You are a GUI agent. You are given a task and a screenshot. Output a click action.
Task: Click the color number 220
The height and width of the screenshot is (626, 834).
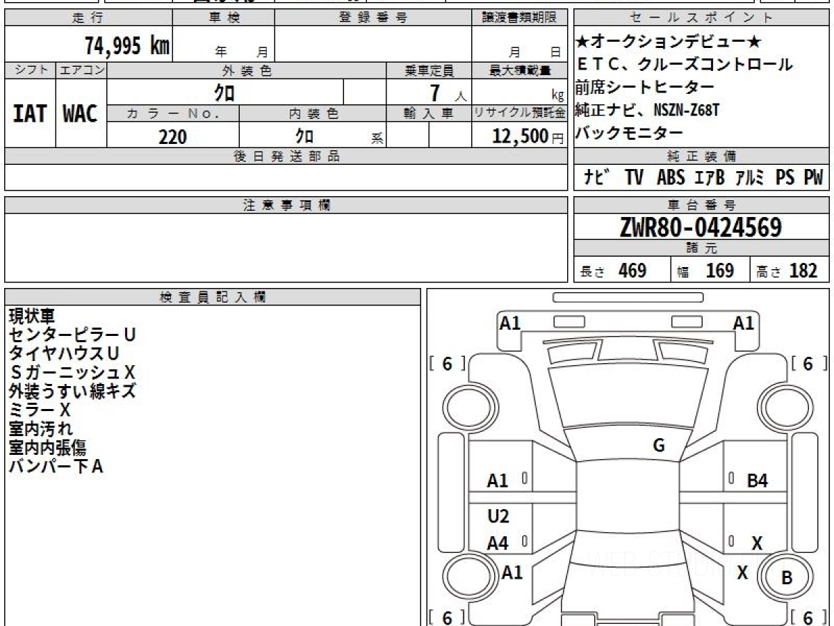(x=172, y=137)
